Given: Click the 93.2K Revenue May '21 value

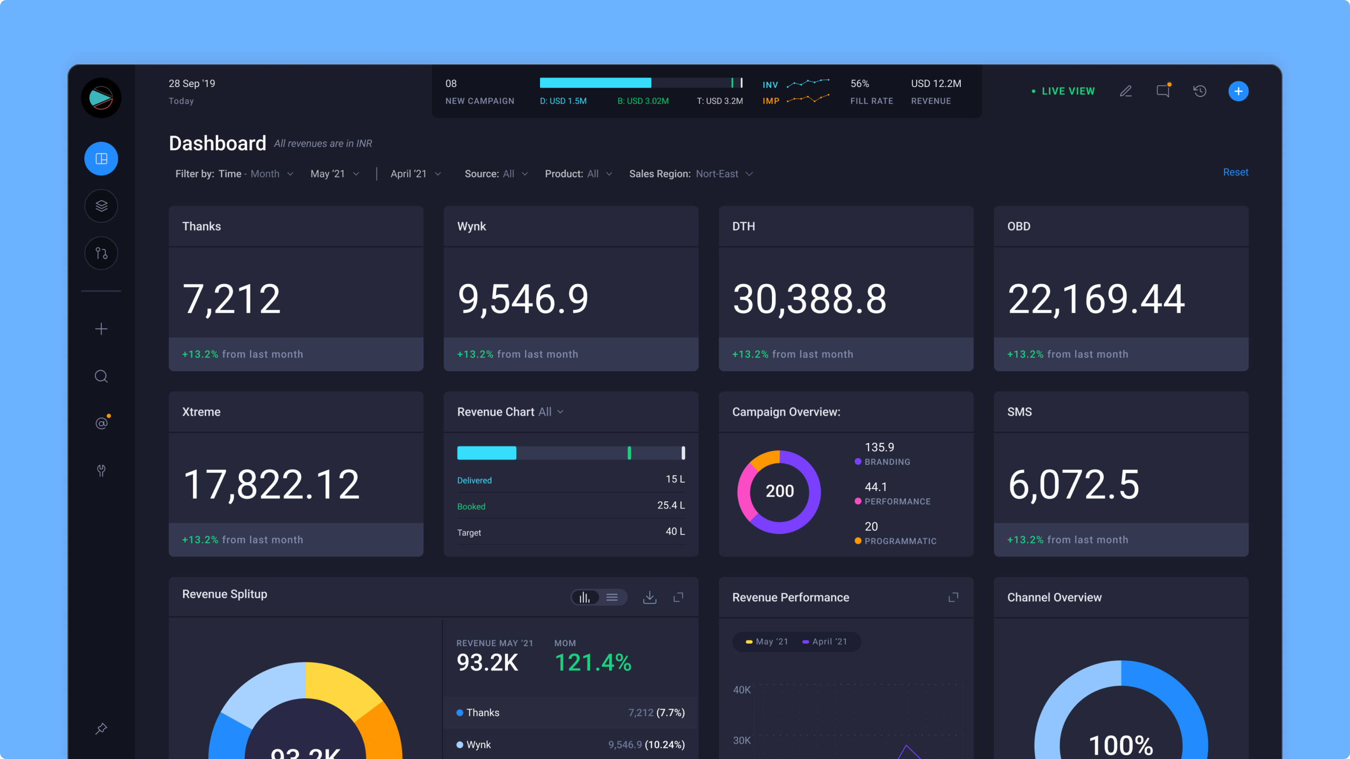Looking at the screenshot, I should tap(488, 663).
